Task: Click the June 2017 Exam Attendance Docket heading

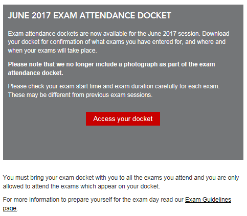Action: 89,15
